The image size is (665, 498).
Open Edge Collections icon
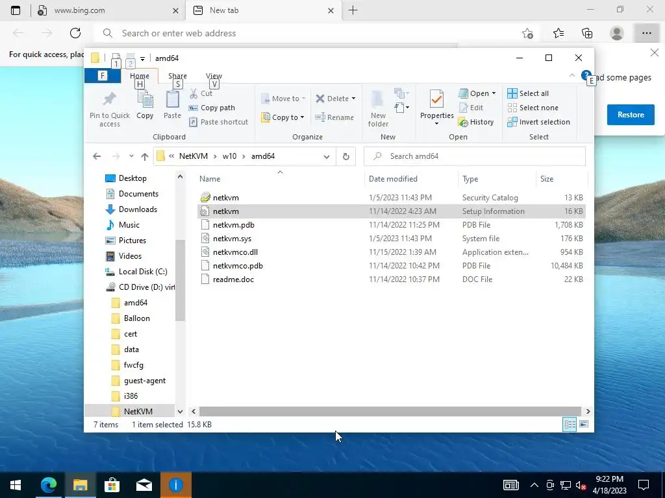[x=587, y=33]
